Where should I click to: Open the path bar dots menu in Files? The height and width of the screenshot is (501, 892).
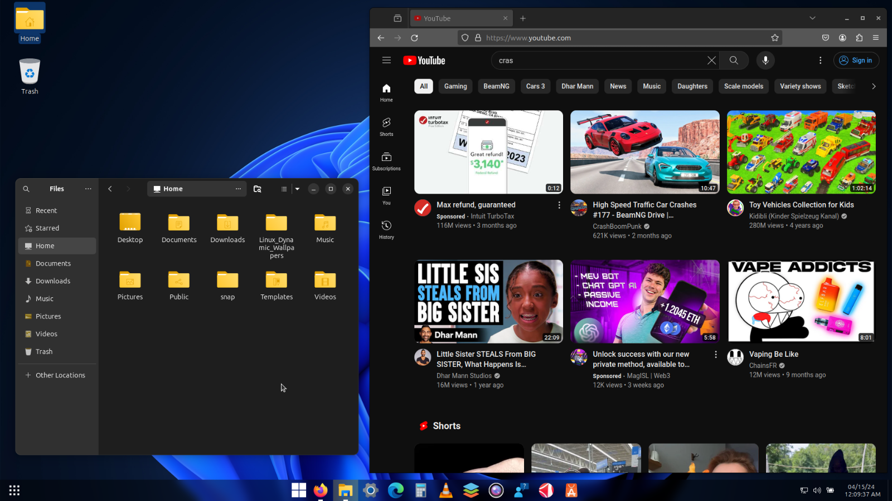[x=238, y=189]
